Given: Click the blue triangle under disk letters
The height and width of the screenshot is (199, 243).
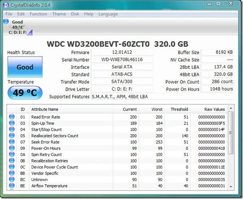Looking at the screenshot, I should tap(30, 32).
